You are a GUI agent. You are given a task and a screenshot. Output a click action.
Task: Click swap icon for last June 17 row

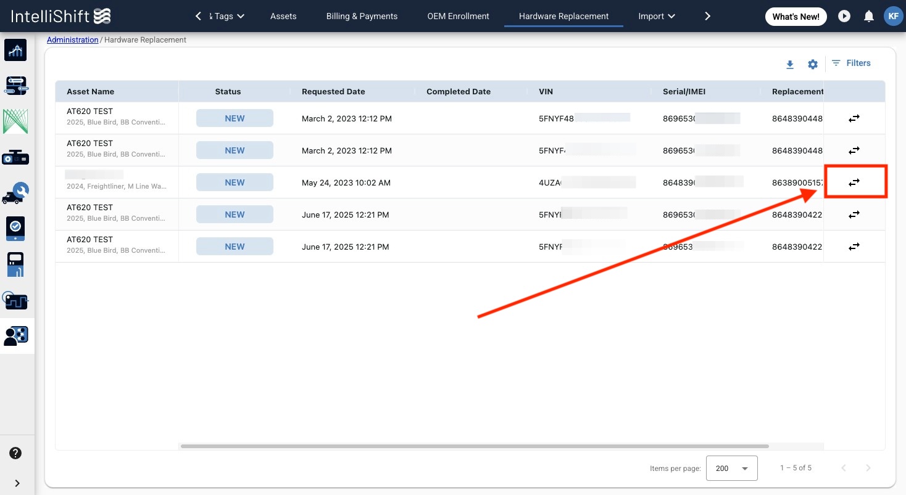pos(854,247)
